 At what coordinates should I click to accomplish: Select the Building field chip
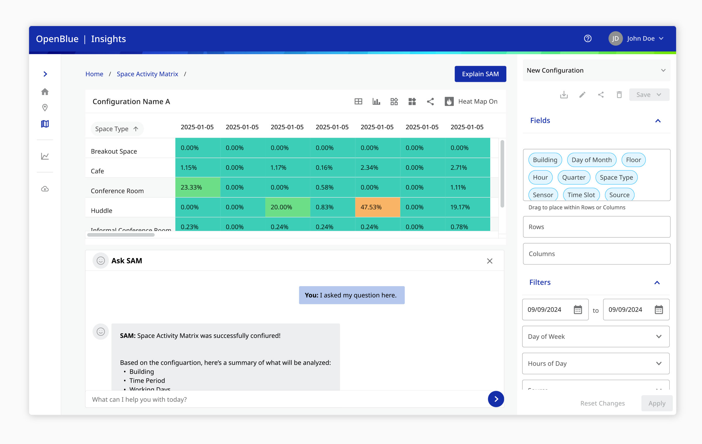click(x=545, y=160)
